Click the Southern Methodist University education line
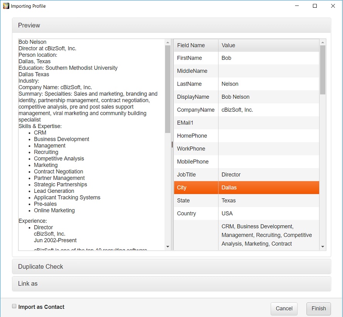 click(68, 68)
